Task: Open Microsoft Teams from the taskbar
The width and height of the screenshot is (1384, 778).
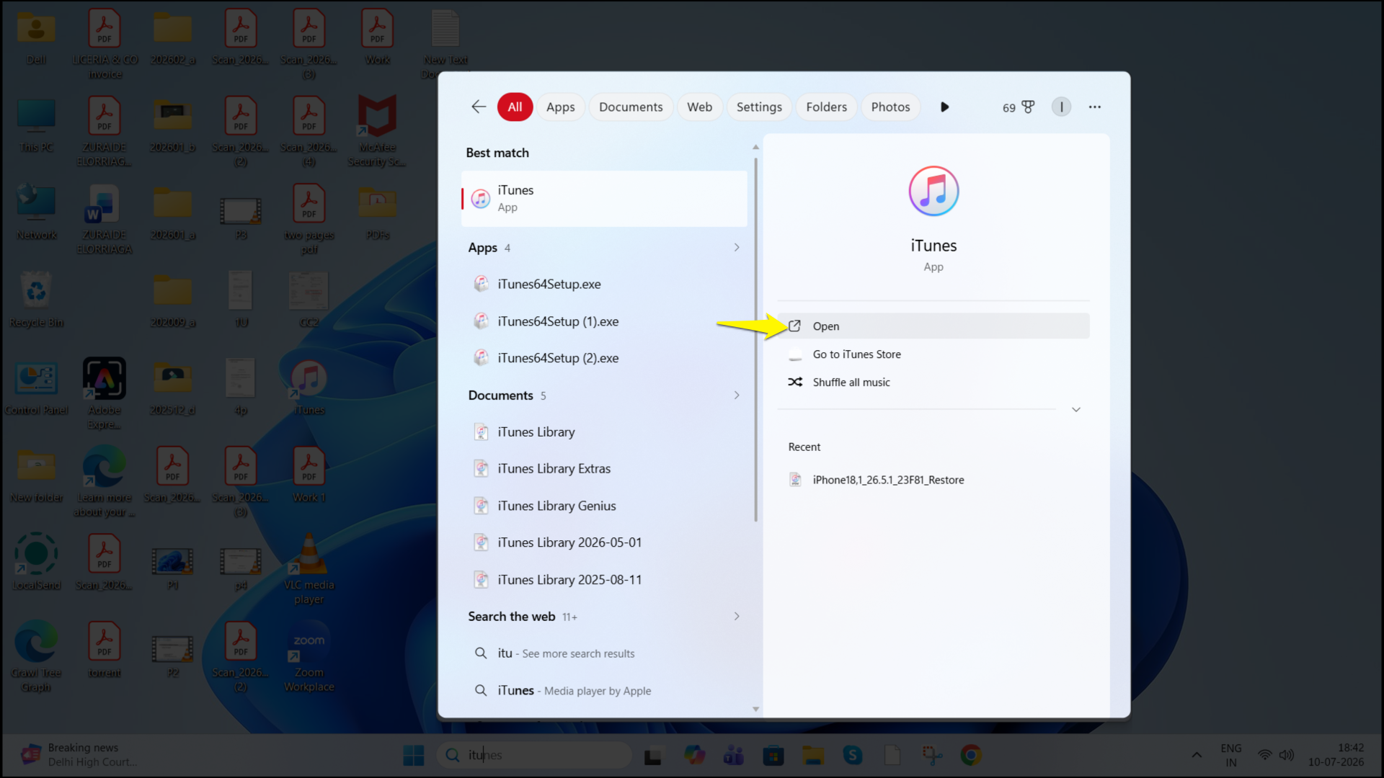Action: point(734,755)
